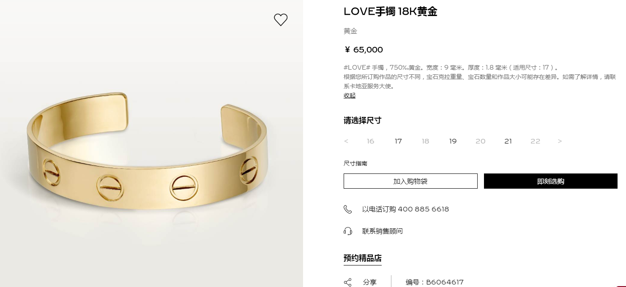Choose size 20
This screenshot has width=626, height=287.
pyautogui.click(x=481, y=141)
